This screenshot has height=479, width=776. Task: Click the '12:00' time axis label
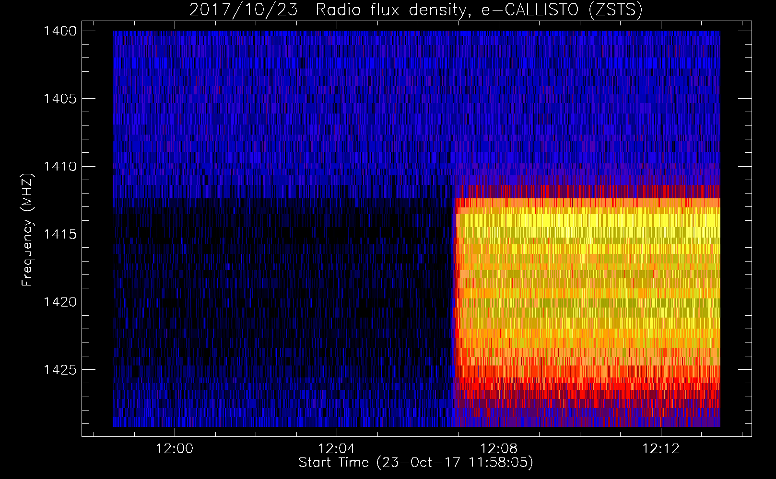tap(175, 448)
